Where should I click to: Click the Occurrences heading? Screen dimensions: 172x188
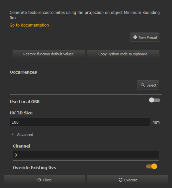pos(24,72)
